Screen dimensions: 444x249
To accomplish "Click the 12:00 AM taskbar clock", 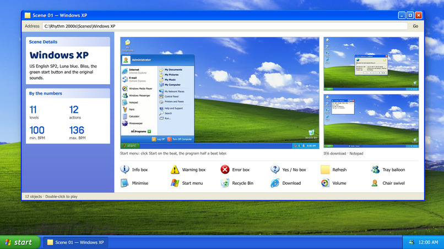I will 428,242.
